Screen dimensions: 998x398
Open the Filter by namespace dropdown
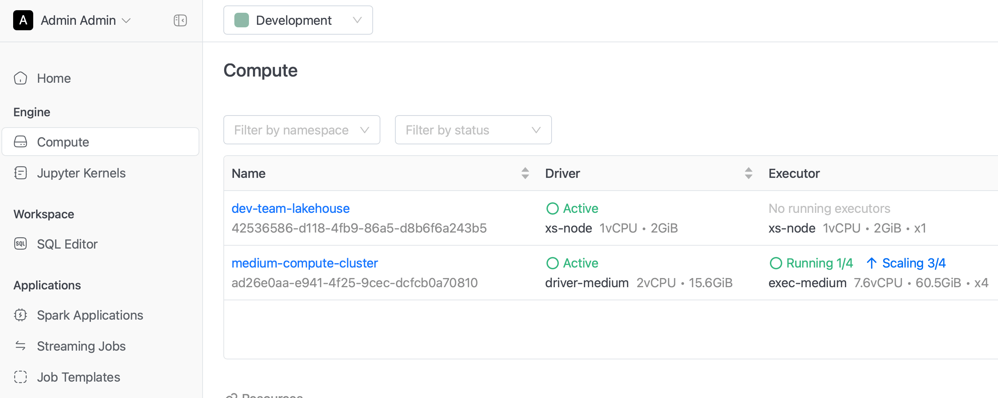302,130
